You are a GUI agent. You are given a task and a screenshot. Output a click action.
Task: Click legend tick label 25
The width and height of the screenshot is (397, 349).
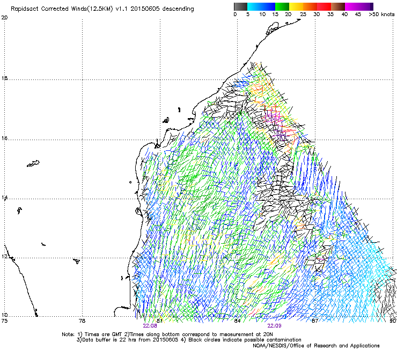pos(303,14)
